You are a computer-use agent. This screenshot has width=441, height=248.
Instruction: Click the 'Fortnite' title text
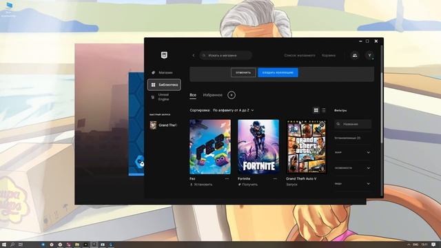click(244, 178)
